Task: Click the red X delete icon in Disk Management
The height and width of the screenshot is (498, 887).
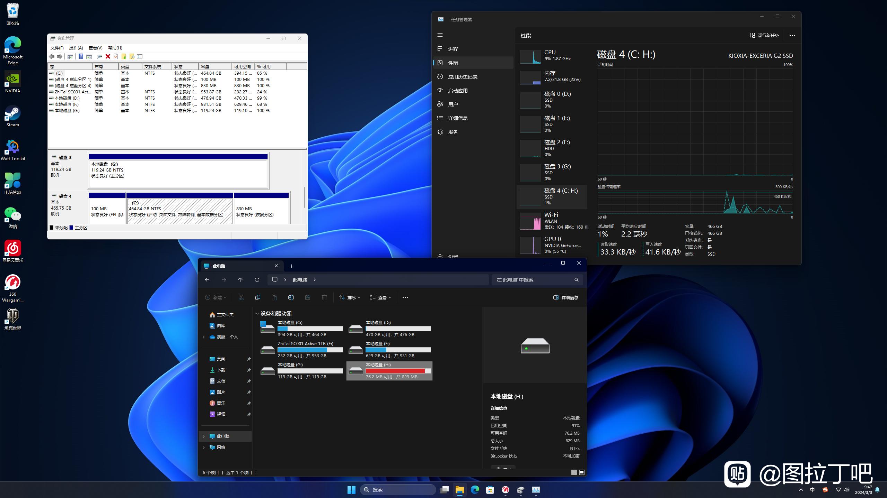Action: pyautogui.click(x=108, y=56)
